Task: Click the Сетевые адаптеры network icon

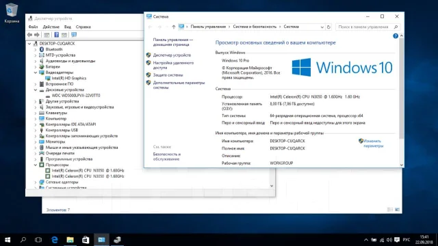Action: coord(42,182)
